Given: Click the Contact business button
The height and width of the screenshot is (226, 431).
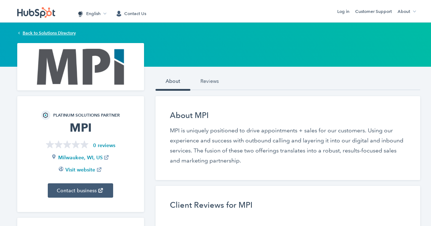Looking at the screenshot, I should 80,190.
